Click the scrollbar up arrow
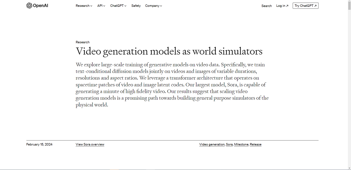351x170 pixels. [349, 1]
